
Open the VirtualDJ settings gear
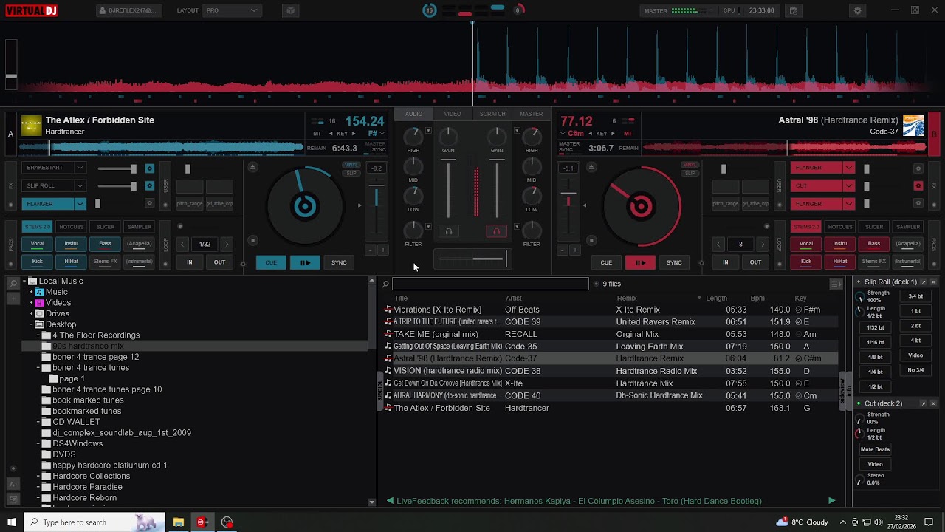pyautogui.click(x=857, y=10)
